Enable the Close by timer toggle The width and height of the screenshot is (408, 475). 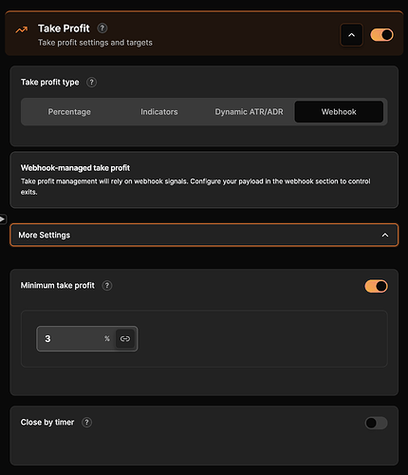pos(376,423)
